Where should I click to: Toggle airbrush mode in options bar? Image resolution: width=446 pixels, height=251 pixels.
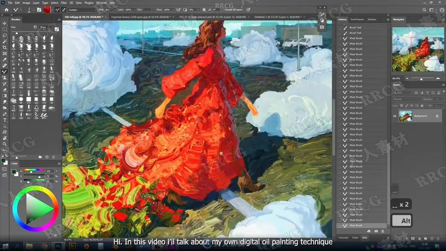(x=178, y=10)
